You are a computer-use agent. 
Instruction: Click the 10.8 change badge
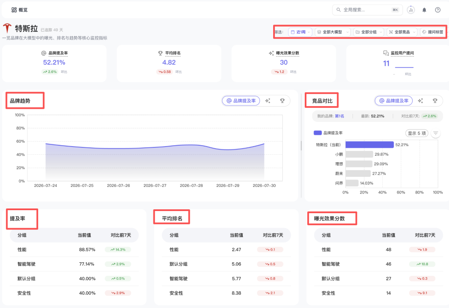coord(422,264)
